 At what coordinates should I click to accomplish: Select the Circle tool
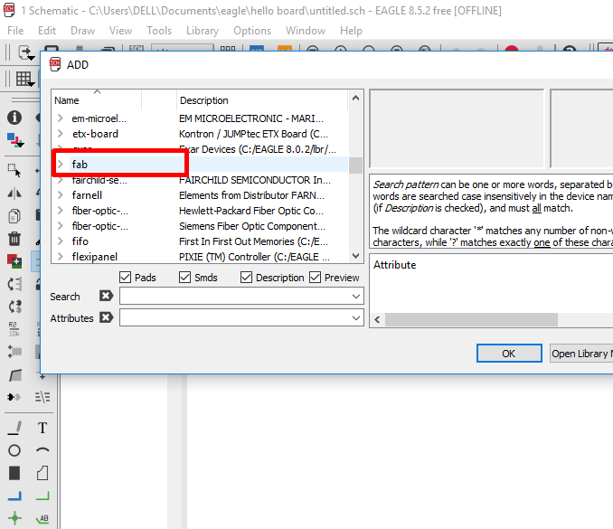14,450
